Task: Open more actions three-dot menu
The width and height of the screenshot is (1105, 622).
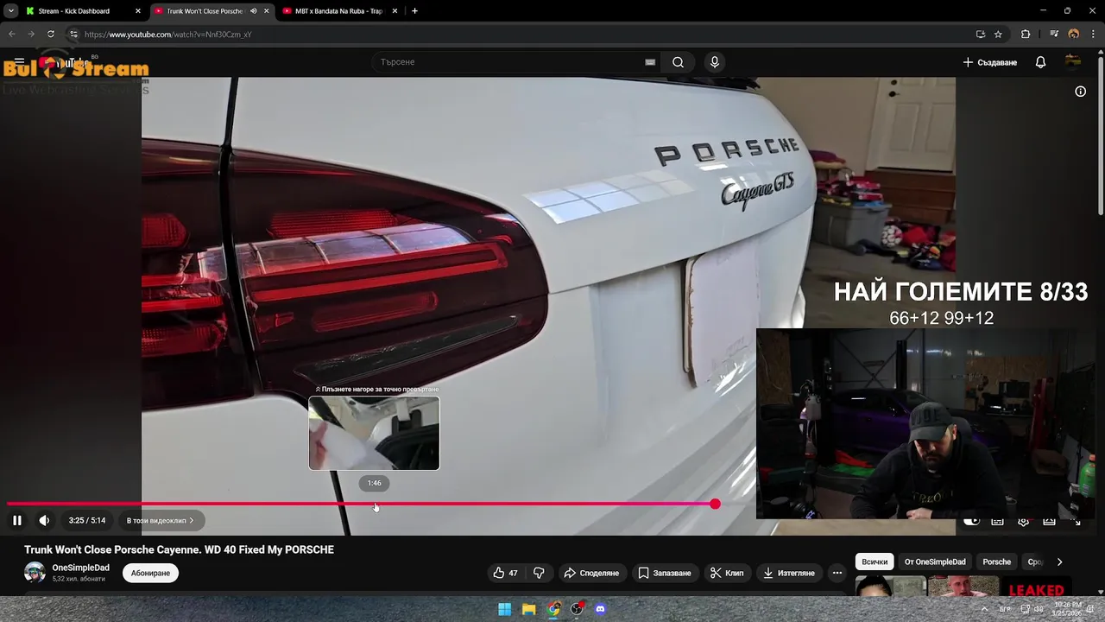Action: (x=837, y=573)
